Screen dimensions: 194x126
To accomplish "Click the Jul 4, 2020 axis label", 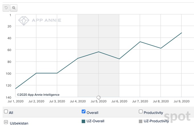I will point(78,101).
